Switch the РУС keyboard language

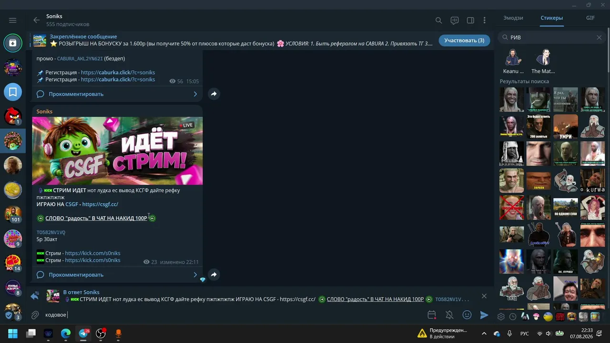click(524, 333)
